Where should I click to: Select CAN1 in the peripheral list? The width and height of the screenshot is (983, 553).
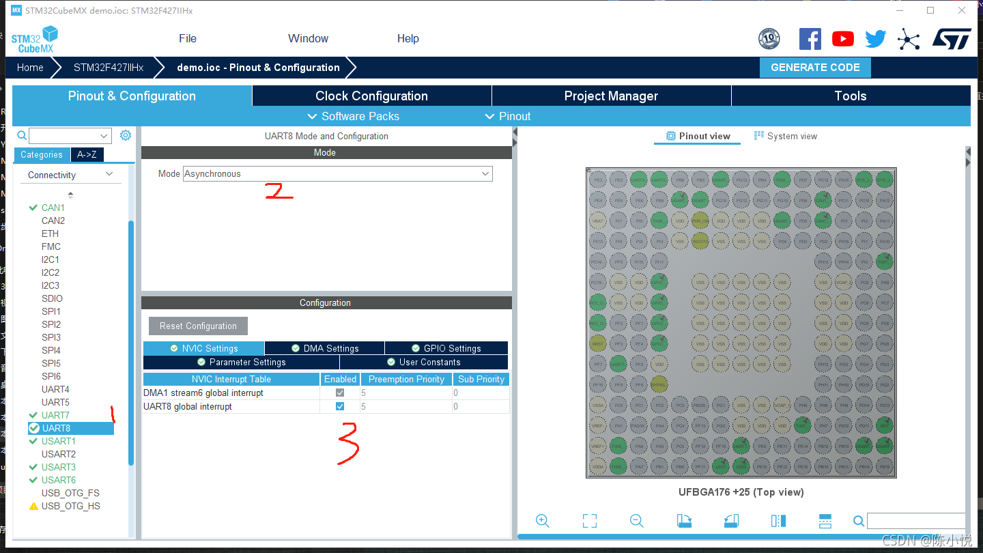pos(53,208)
